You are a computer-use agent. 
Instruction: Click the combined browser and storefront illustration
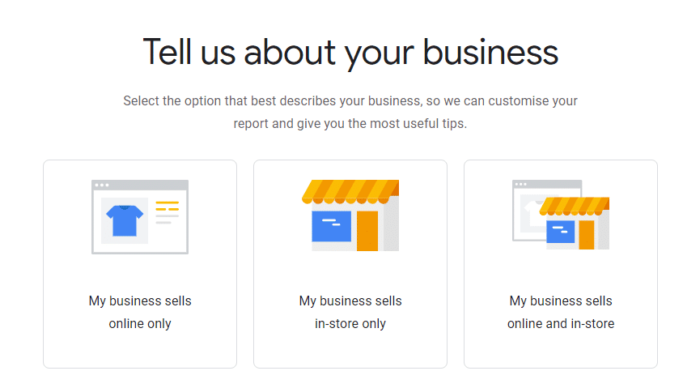coord(561,215)
